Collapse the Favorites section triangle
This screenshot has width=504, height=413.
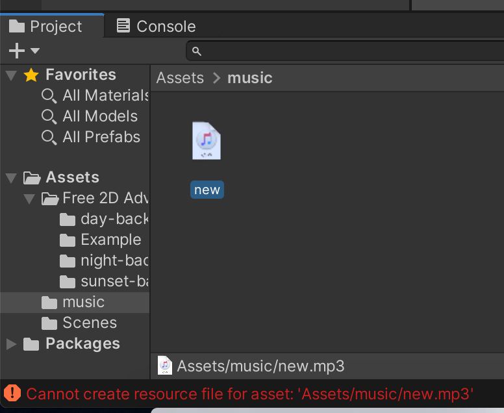(11, 75)
